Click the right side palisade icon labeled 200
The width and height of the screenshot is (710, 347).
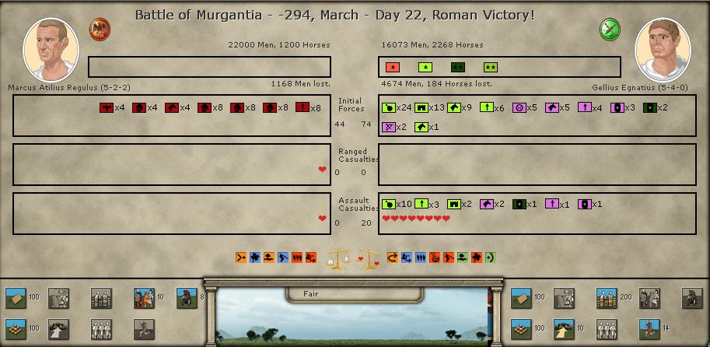[x=607, y=298]
